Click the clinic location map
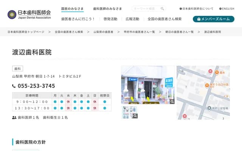The width and height of the screenshot is (242, 151). pos(203,92)
